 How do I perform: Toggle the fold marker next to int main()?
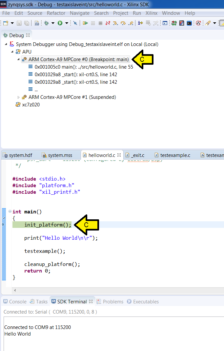[x=10, y=212]
